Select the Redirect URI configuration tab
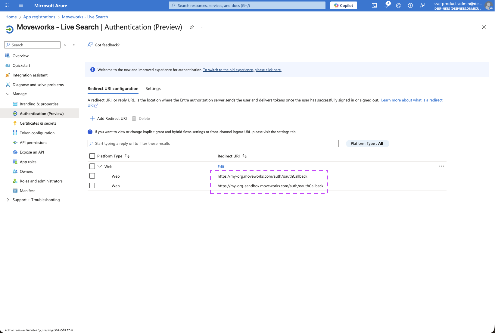The height and width of the screenshot is (333, 495). pos(113,89)
